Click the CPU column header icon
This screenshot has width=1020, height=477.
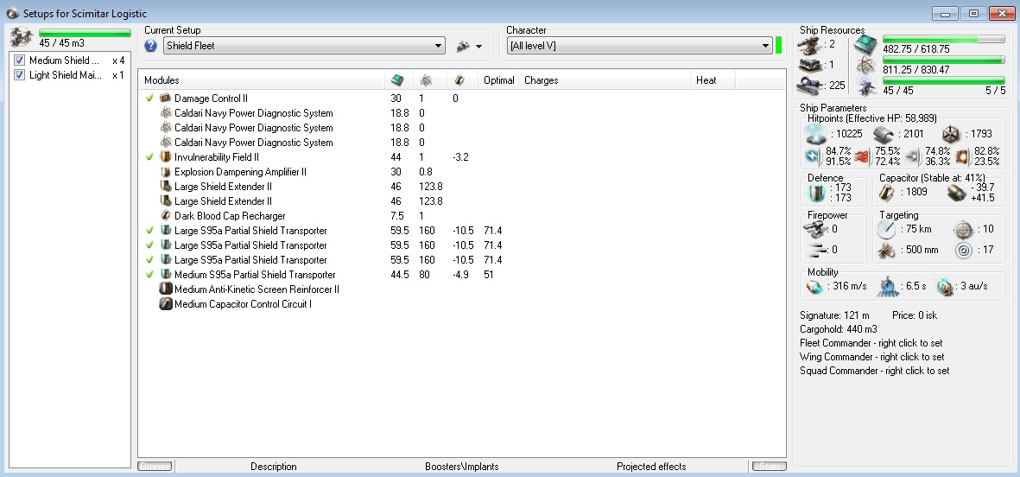(397, 80)
